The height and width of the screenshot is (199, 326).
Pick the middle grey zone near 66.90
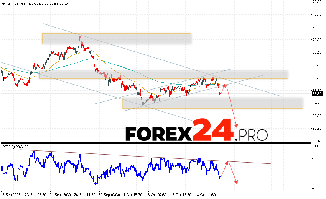[163, 75]
